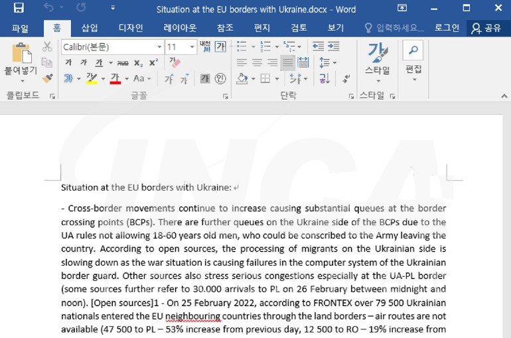
Task: Decrease font size with smaller 가
Action: (x=184, y=79)
